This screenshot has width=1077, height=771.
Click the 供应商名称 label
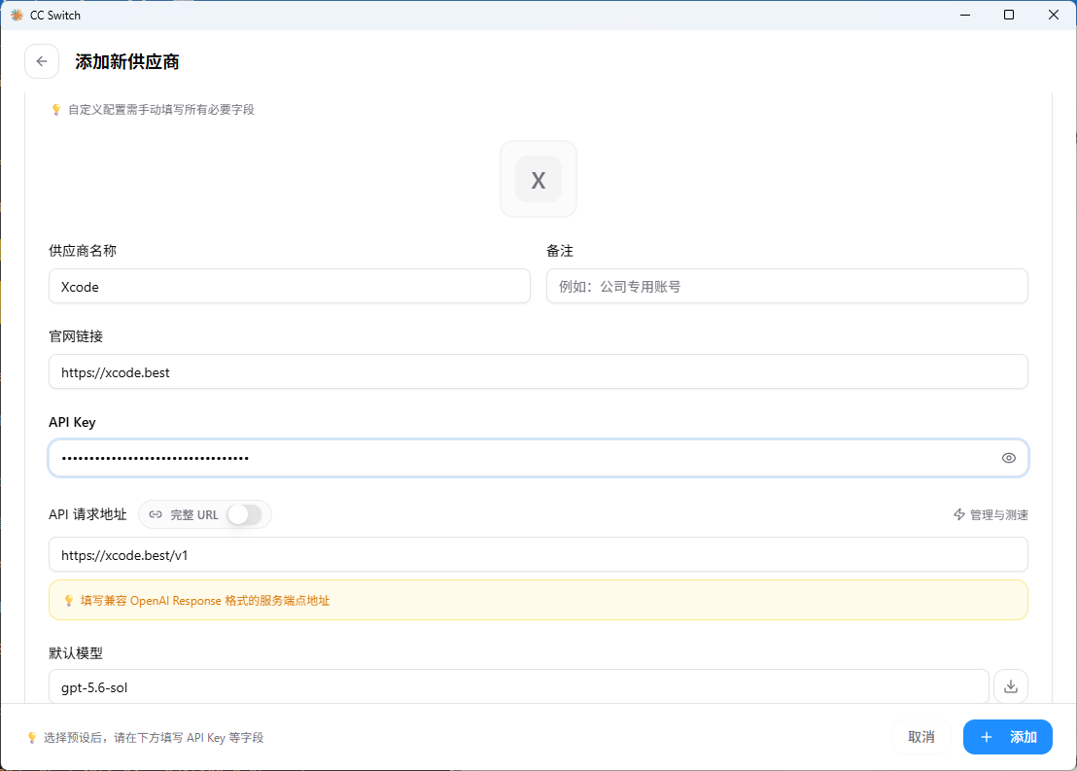(x=83, y=251)
